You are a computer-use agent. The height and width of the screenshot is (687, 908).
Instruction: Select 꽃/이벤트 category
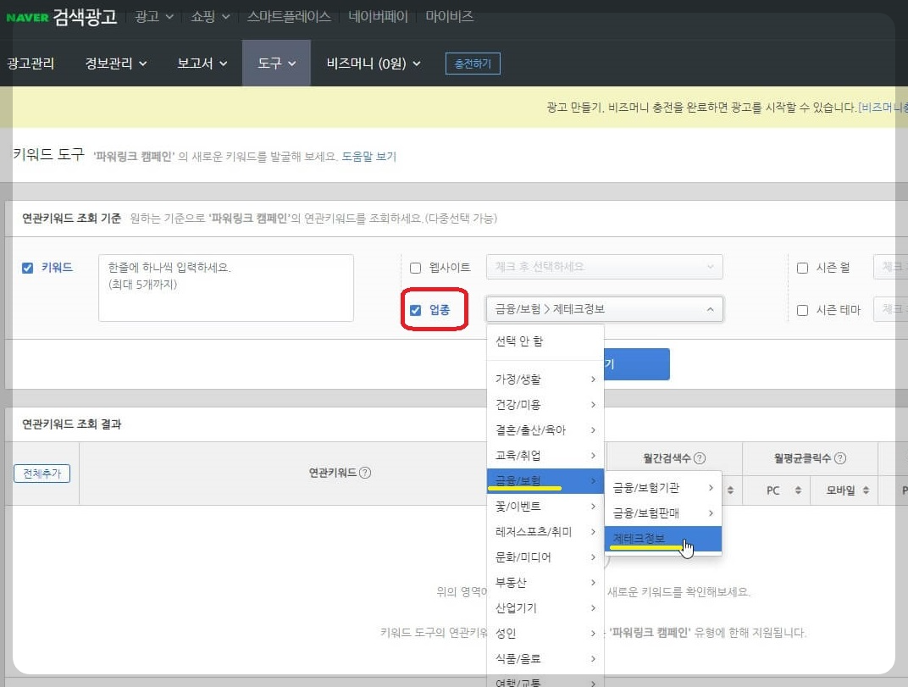click(x=545, y=507)
